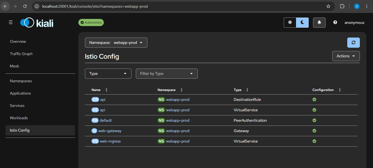Open the api DestinationRule link
The width and height of the screenshot is (373, 168).
point(103,99)
